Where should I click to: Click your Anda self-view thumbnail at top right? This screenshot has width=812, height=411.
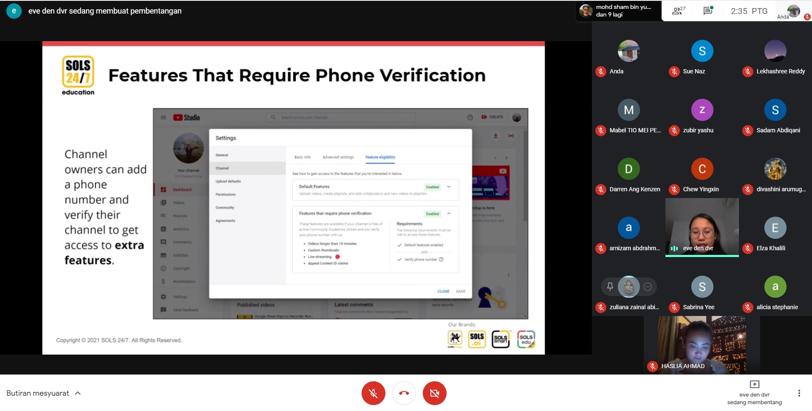click(793, 11)
